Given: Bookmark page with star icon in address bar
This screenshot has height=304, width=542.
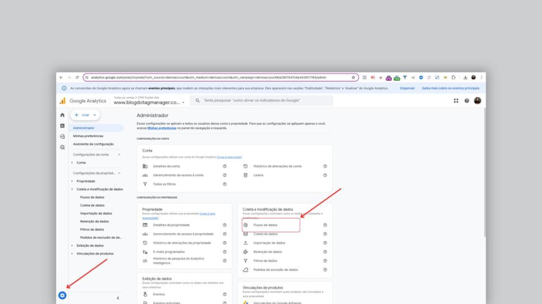Looking at the screenshot, I should (x=353, y=78).
